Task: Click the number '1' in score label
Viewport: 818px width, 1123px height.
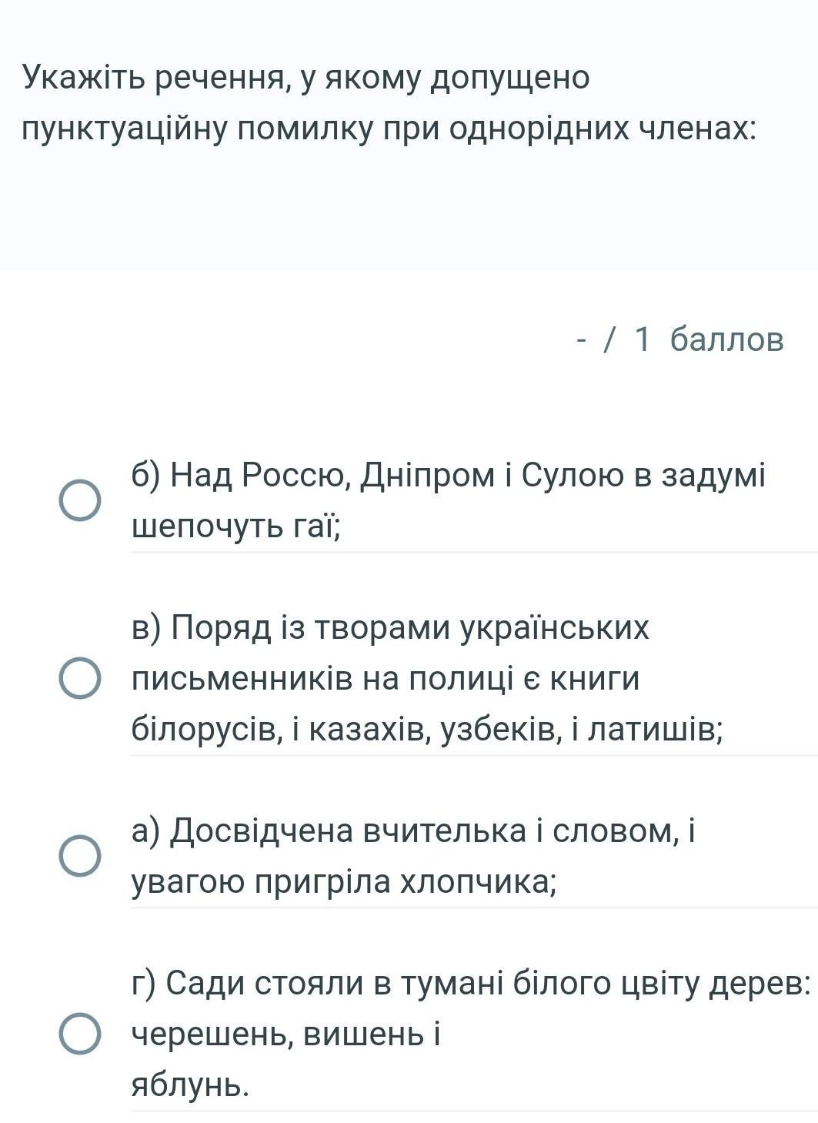Action: [x=643, y=339]
